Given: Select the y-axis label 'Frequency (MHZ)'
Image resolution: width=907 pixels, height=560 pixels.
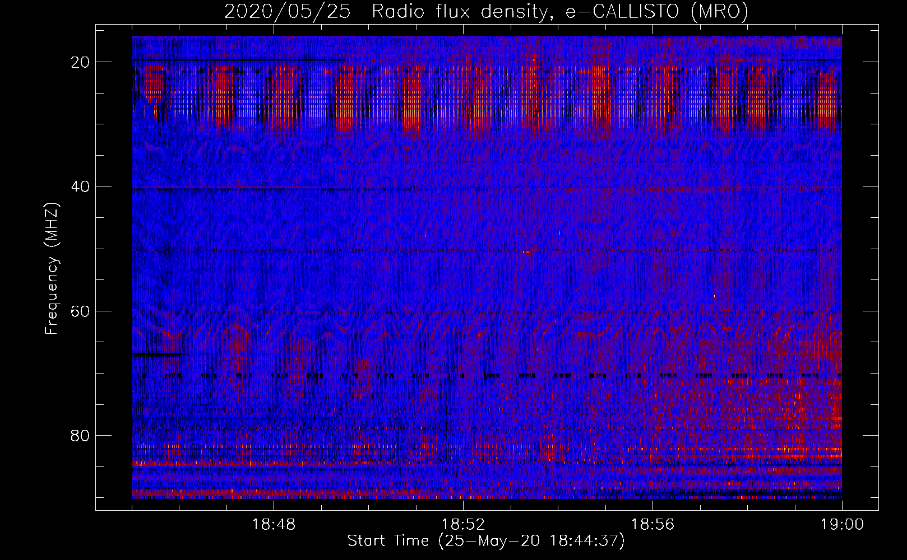Looking at the screenshot, I should (x=52, y=268).
